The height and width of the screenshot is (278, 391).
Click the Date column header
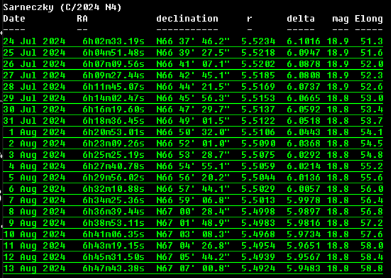coord(14,19)
